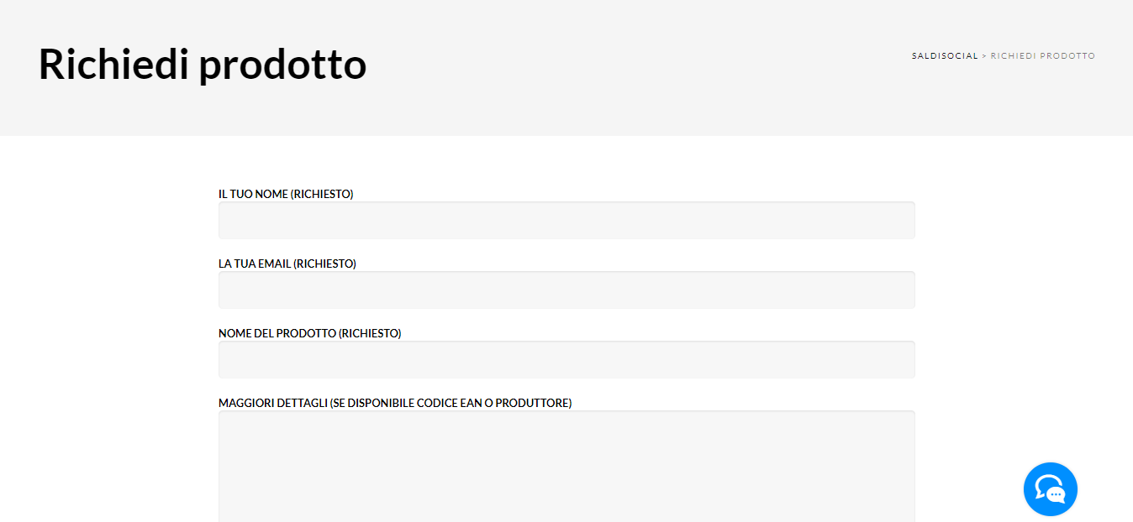Go to the SALDISOCIAL breadcrumb link
The height and width of the screenshot is (522, 1133).
pyautogui.click(x=945, y=56)
